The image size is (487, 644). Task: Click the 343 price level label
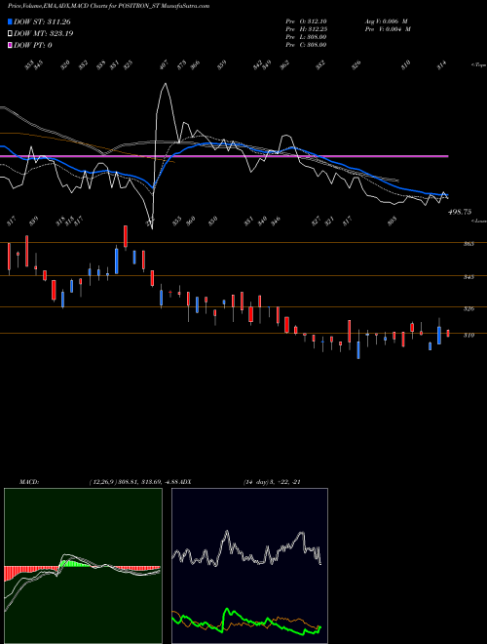[x=468, y=277]
